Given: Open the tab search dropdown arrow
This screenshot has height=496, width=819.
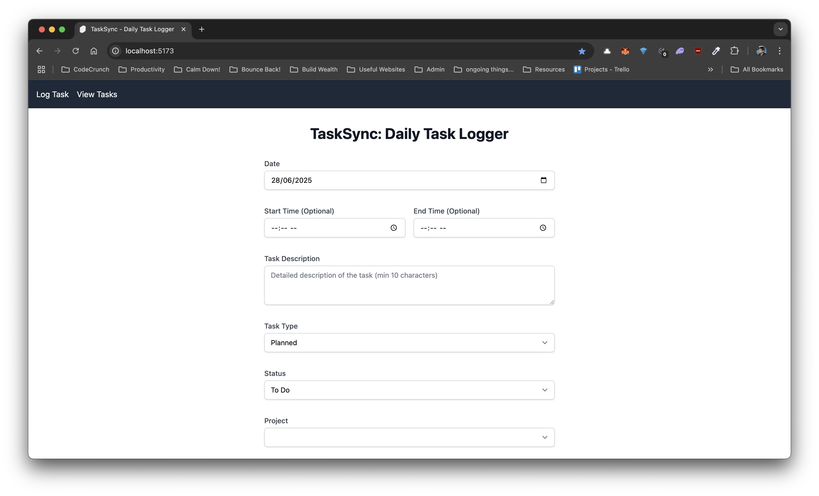Looking at the screenshot, I should (x=780, y=29).
